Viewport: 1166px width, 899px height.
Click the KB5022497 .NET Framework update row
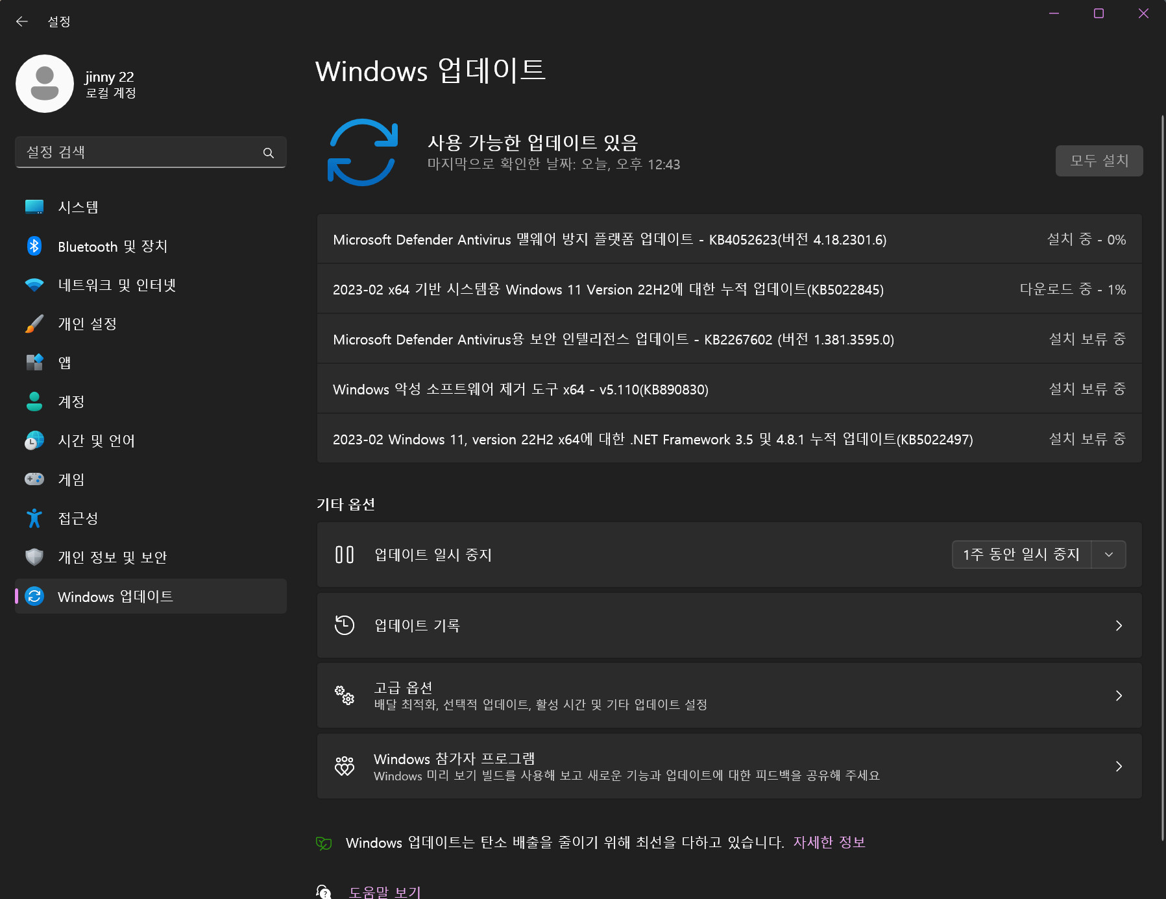[x=729, y=439]
